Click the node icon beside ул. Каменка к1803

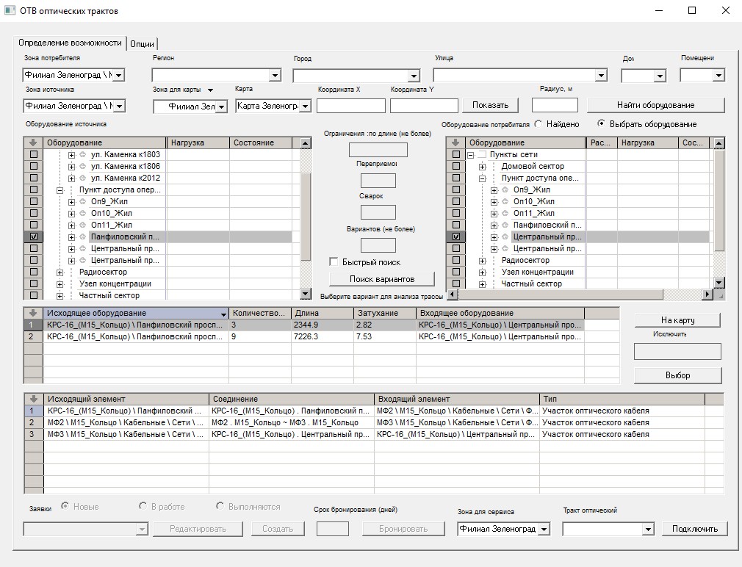[x=83, y=154]
